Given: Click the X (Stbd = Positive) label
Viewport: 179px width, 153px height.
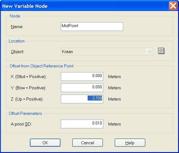Looking at the screenshot, I should (x=29, y=76).
